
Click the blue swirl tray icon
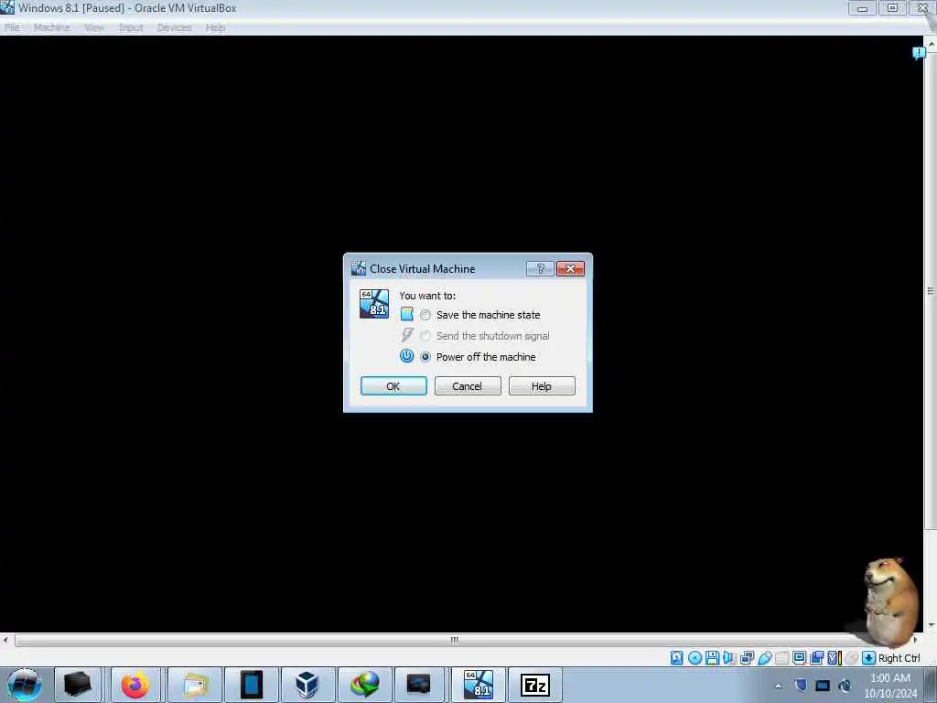[x=845, y=686]
